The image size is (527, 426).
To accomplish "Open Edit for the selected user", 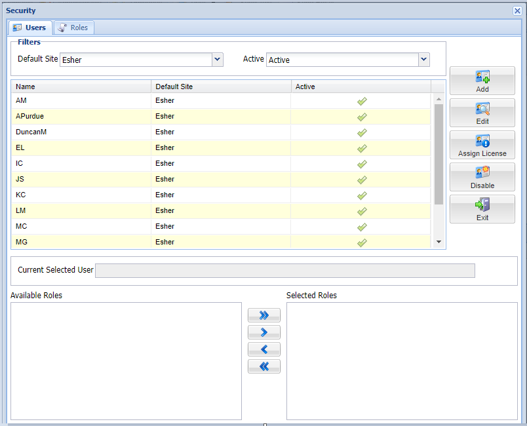I will 482,113.
